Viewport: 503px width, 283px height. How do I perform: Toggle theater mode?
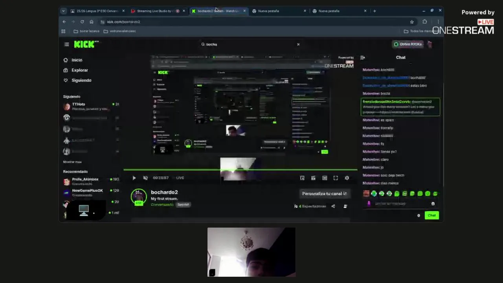[x=325, y=178]
